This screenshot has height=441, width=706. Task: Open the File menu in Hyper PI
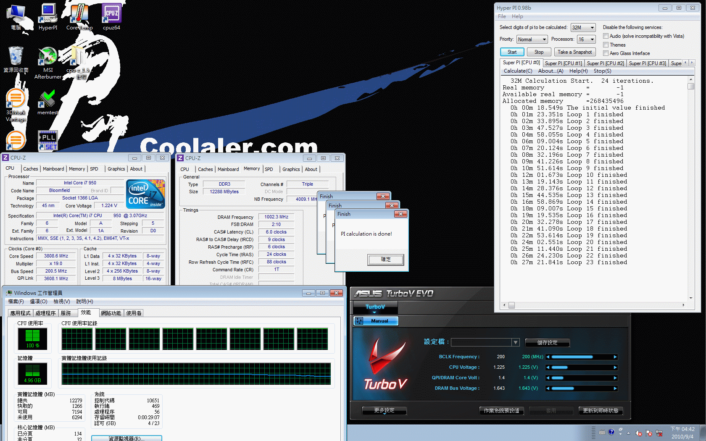pos(502,16)
